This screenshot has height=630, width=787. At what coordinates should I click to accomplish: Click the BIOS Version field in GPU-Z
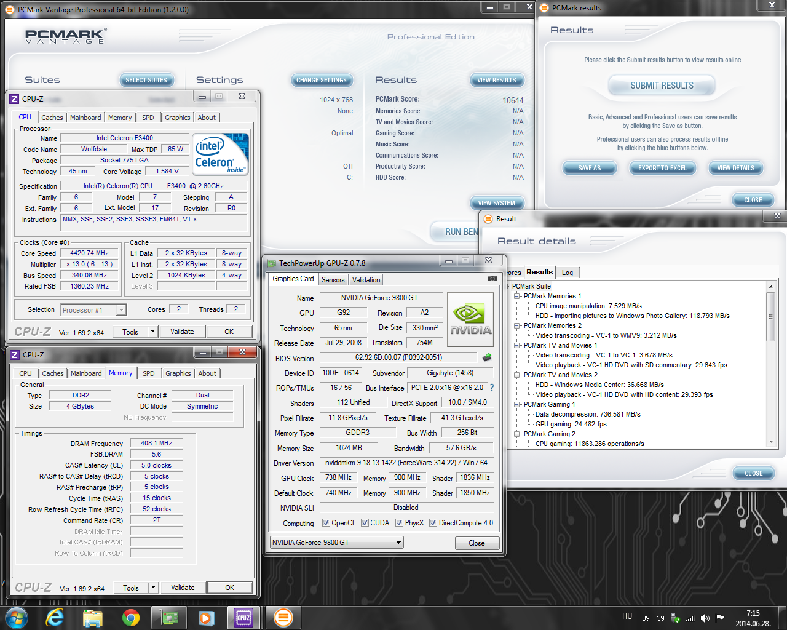(398, 357)
